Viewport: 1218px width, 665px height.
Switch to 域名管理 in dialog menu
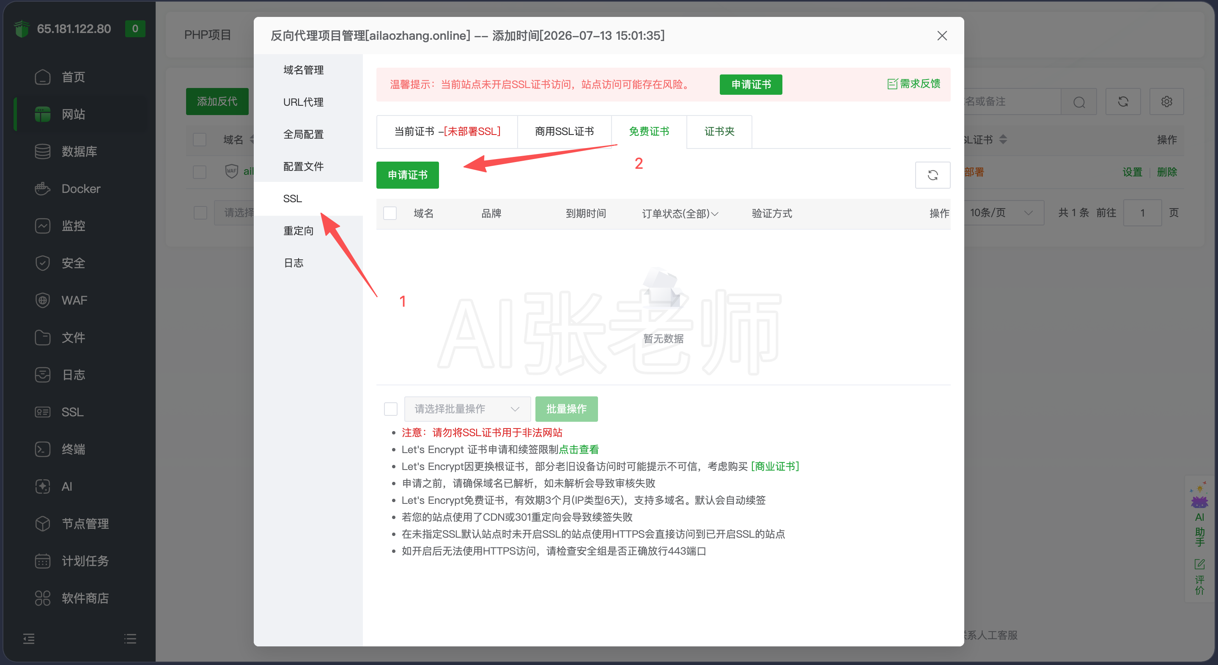pos(304,70)
